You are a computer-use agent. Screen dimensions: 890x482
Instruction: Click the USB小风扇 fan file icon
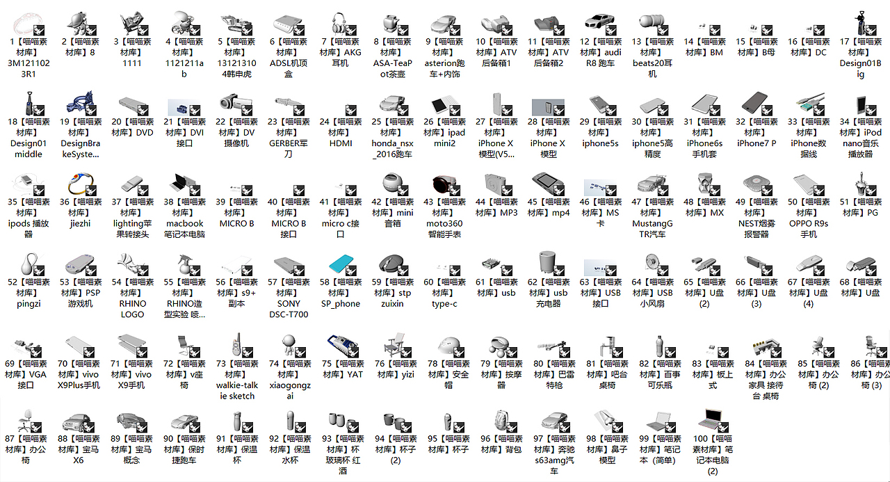pos(652,266)
